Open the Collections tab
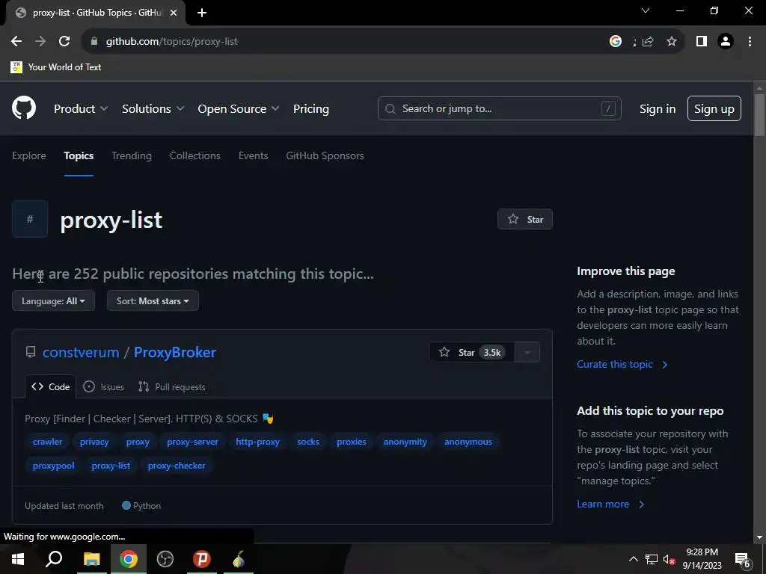Image resolution: width=766 pixels, height=574 pixels. pyautogui.click(x=195, y=155)
